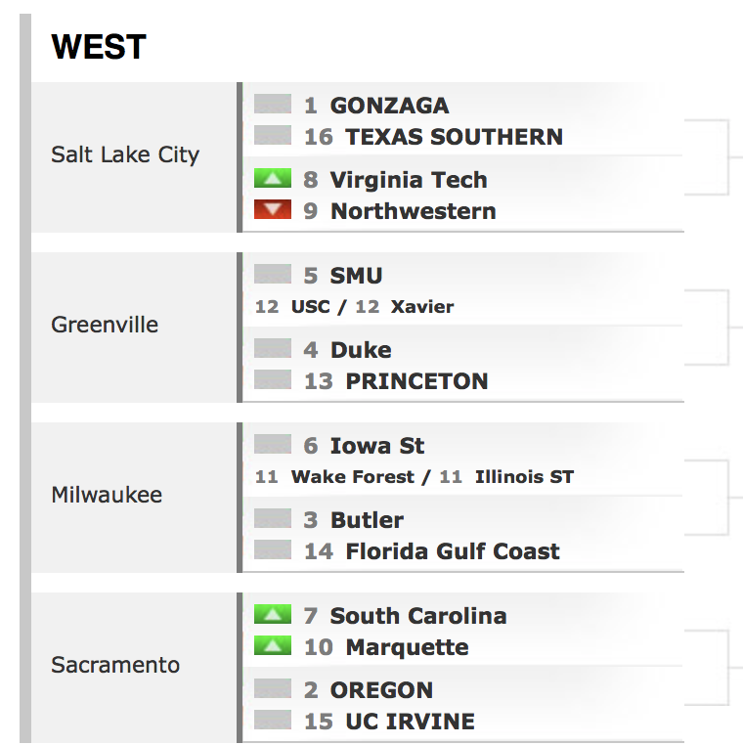This screenshot has height=745, width=743.
Task: Click gray status box beside UC Irvine
Action: [x=273, y=720]
